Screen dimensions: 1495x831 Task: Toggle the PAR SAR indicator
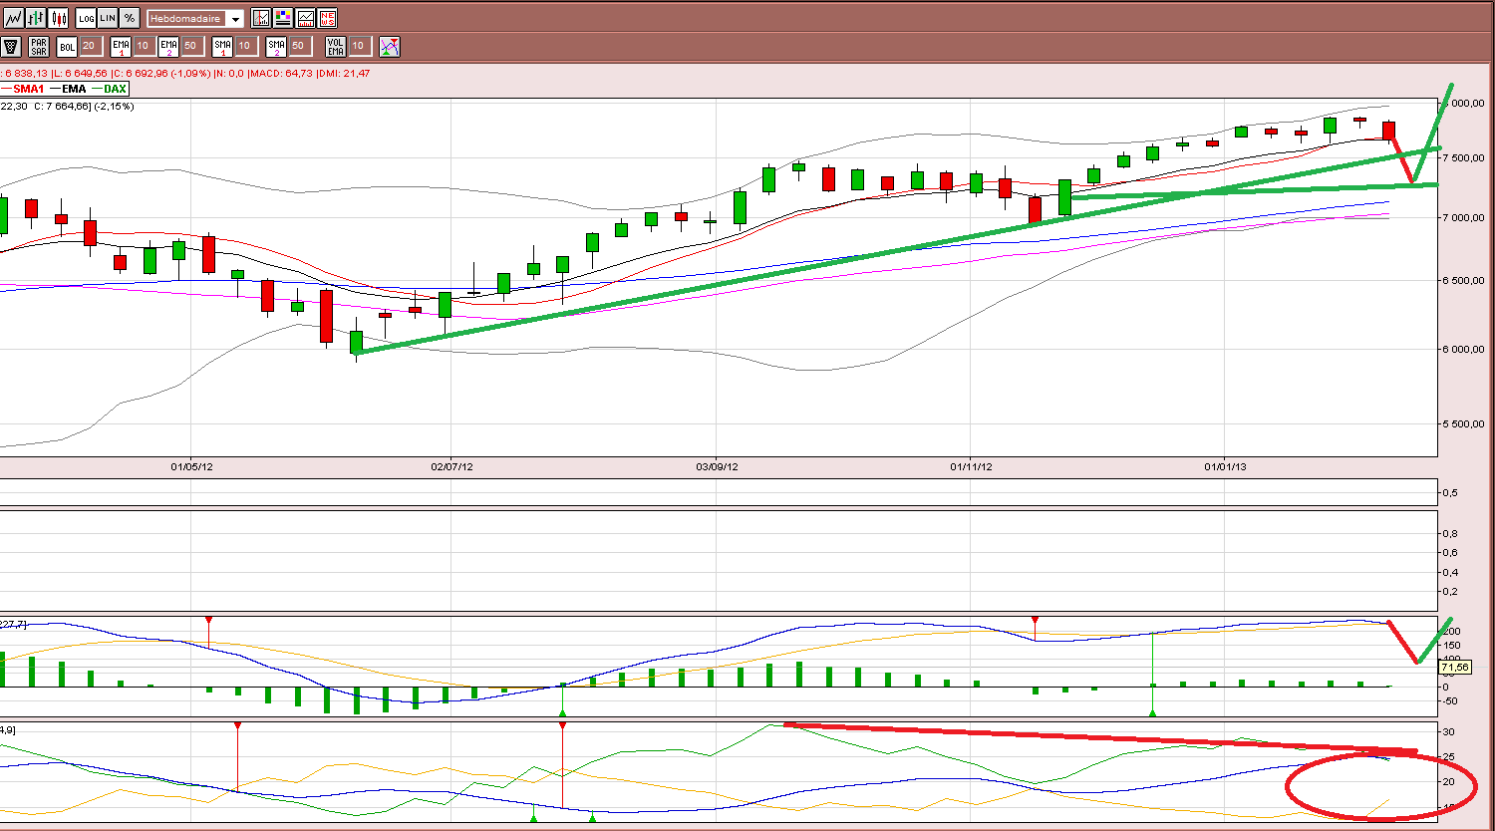[x=39, y=46]
